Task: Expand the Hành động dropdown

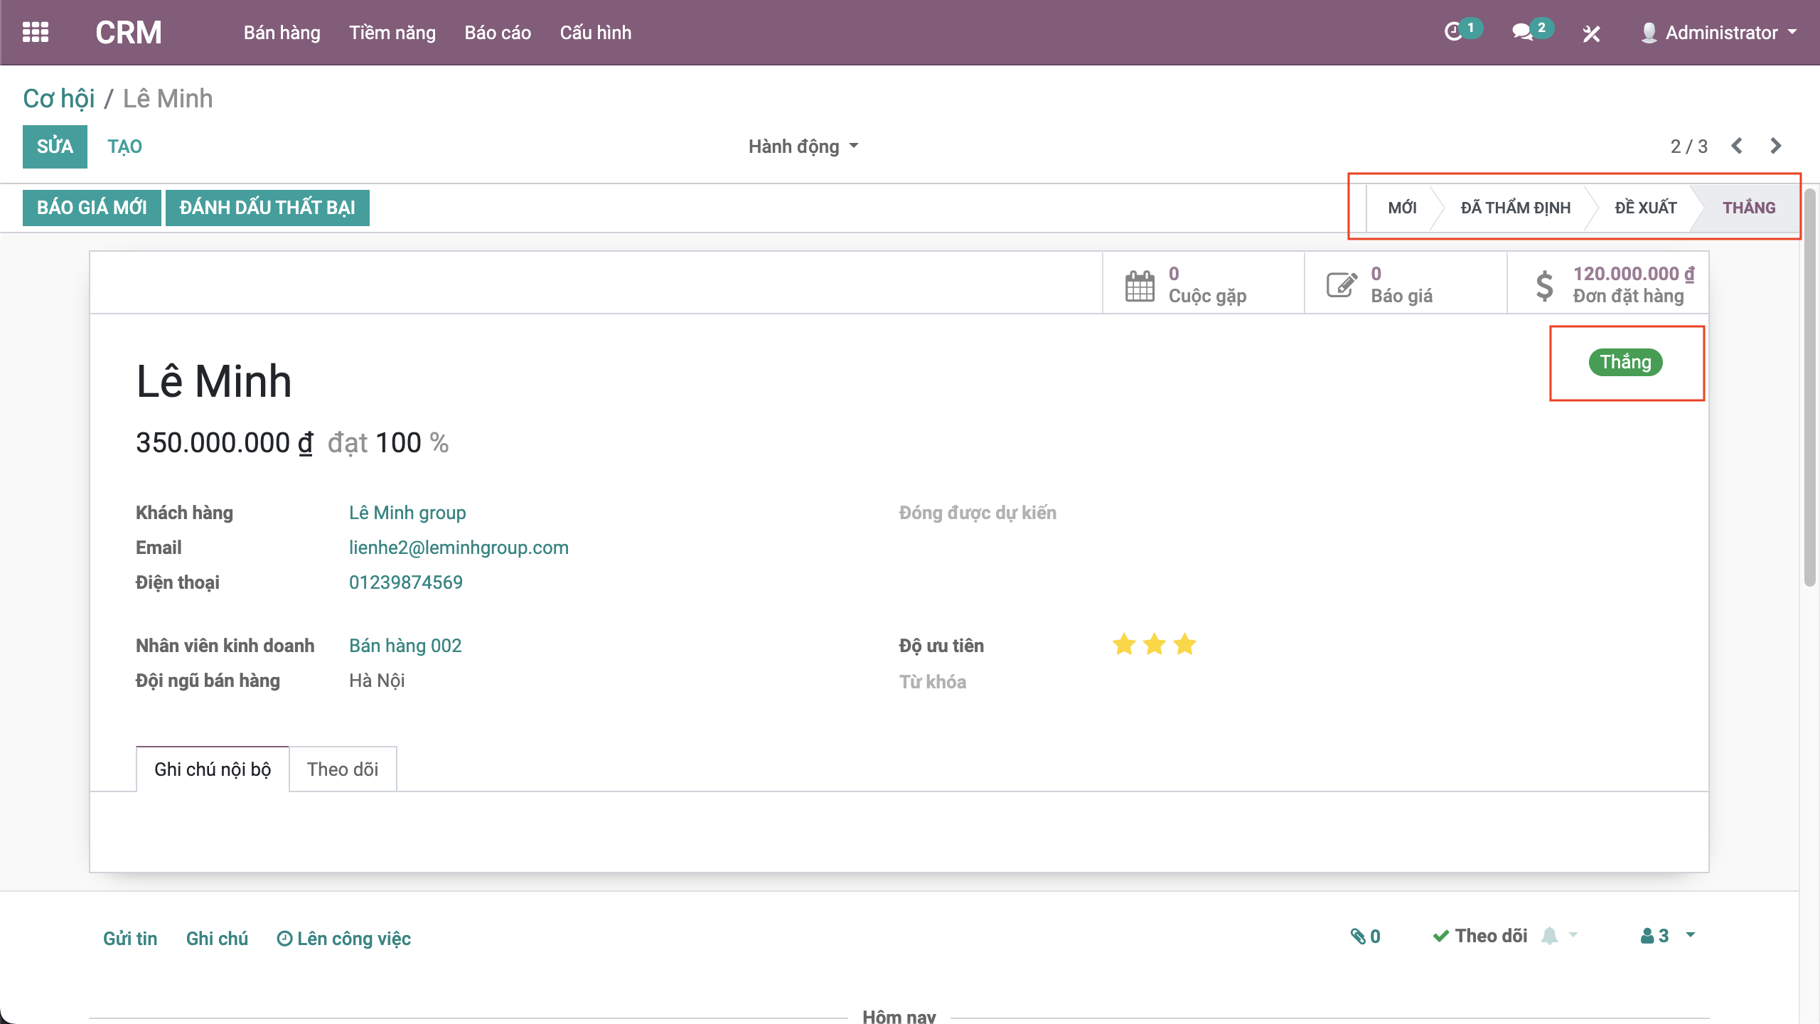Action: point(803,146)
